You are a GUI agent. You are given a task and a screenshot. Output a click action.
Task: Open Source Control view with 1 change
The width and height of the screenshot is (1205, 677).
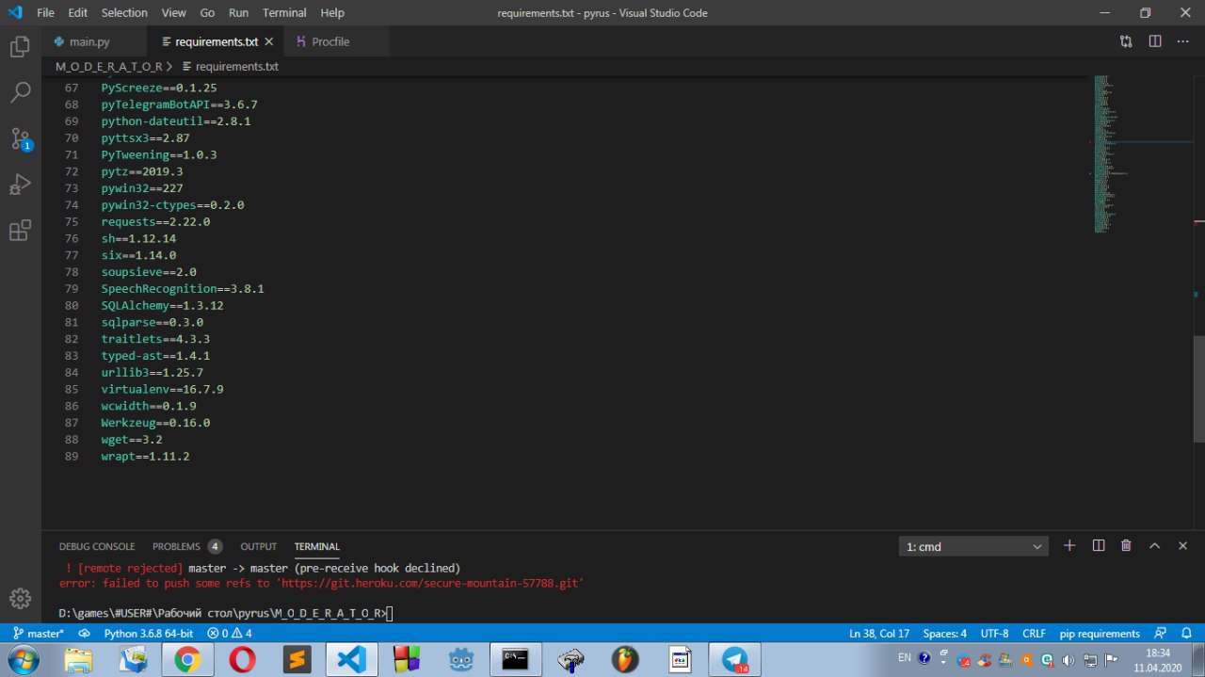coord(20,139)
